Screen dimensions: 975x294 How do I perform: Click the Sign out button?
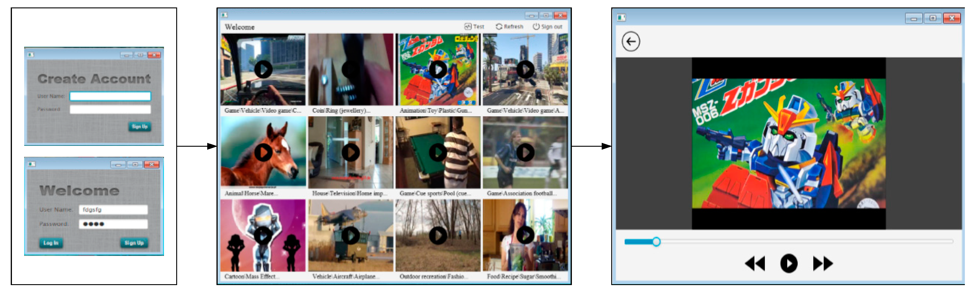(x=547, y=27)
